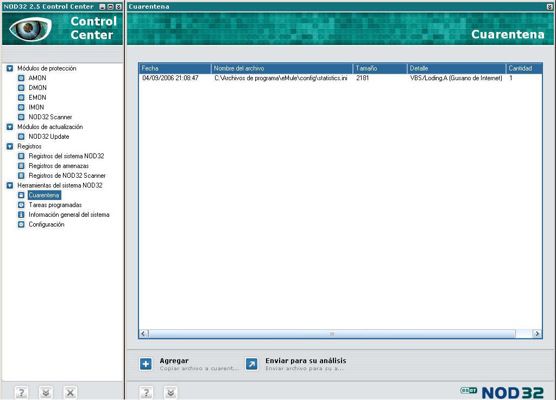Open Información general del sistema
Image resolution: width=556 pixels, height=400 pixels.
tap(69, 215)
